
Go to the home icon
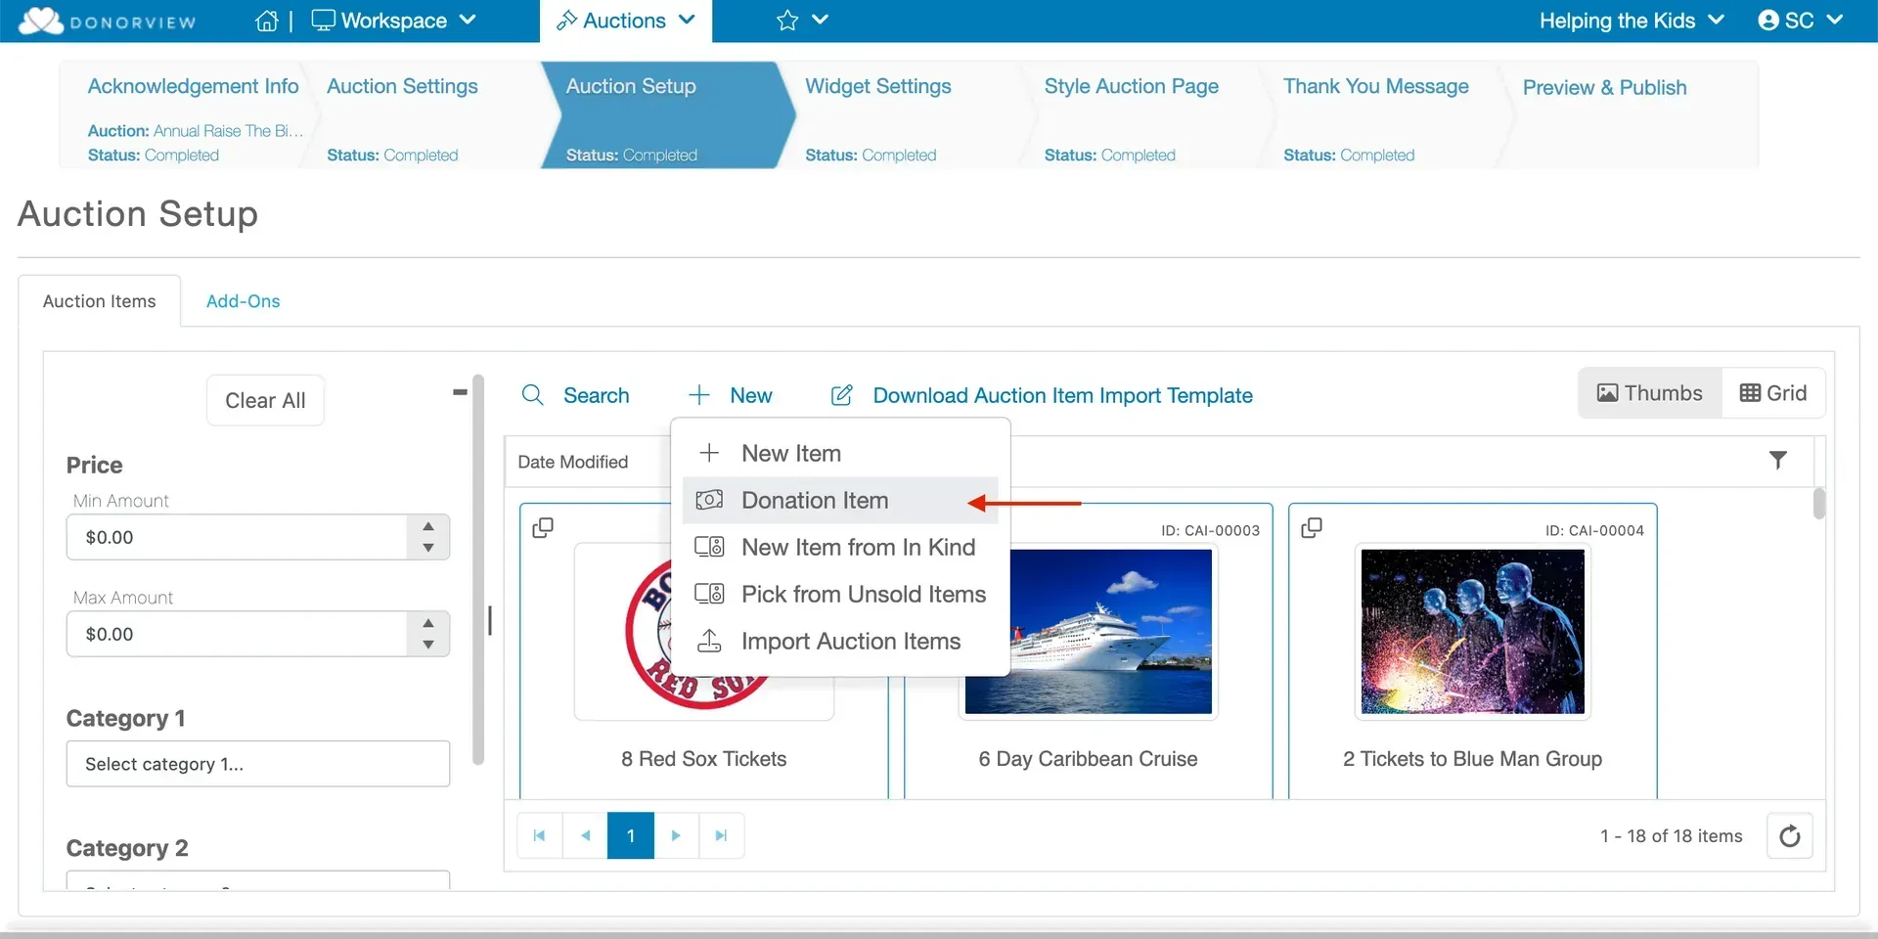pyautogui.click(x=266, y=21)
